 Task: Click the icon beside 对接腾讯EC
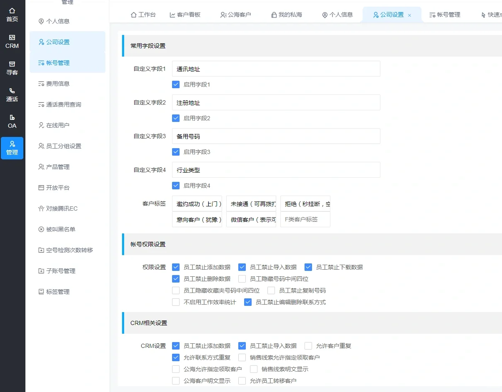tap(41, 208)
